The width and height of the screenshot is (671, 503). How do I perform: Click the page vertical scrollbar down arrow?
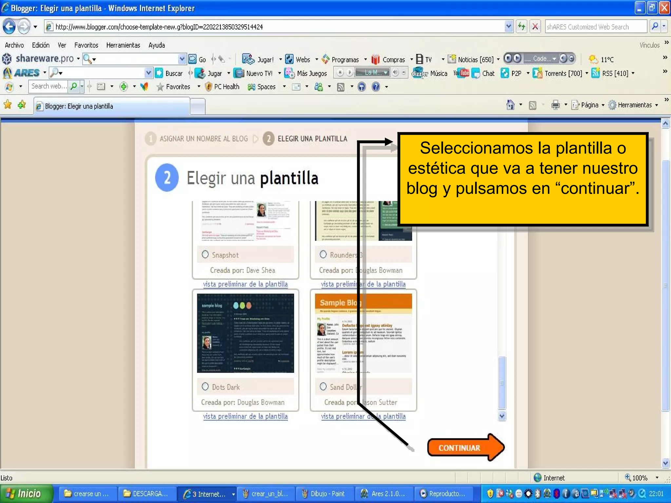pos(665,463)
